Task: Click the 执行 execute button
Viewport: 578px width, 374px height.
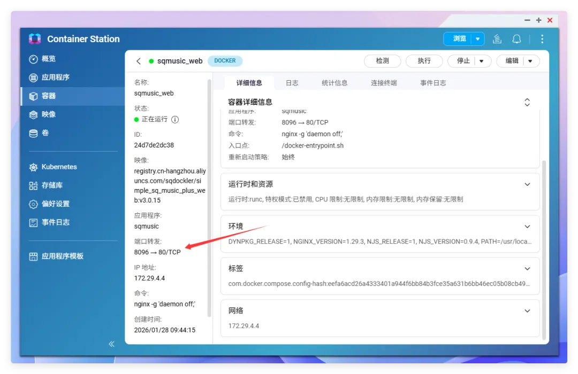Action: (x=424, y=61)
